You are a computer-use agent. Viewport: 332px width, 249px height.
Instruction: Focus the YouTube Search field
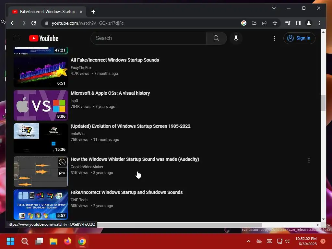148,38
